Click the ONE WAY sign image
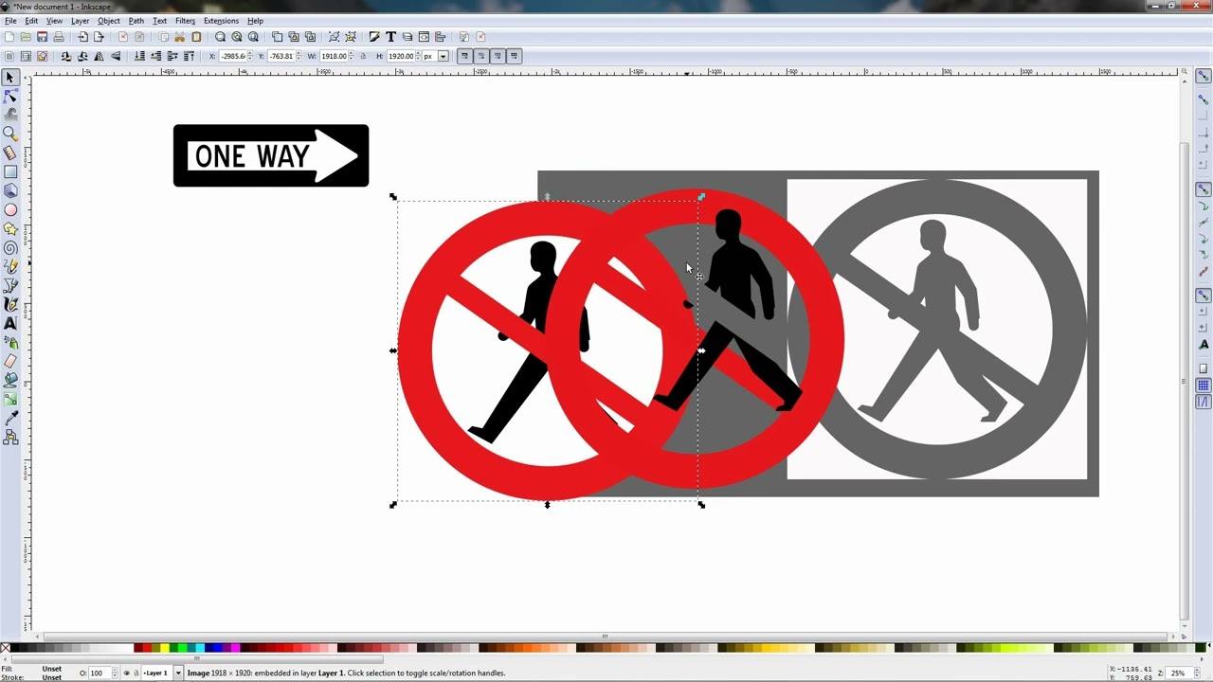The width and height of the screenshot is (1213, 682). (271, 155)
